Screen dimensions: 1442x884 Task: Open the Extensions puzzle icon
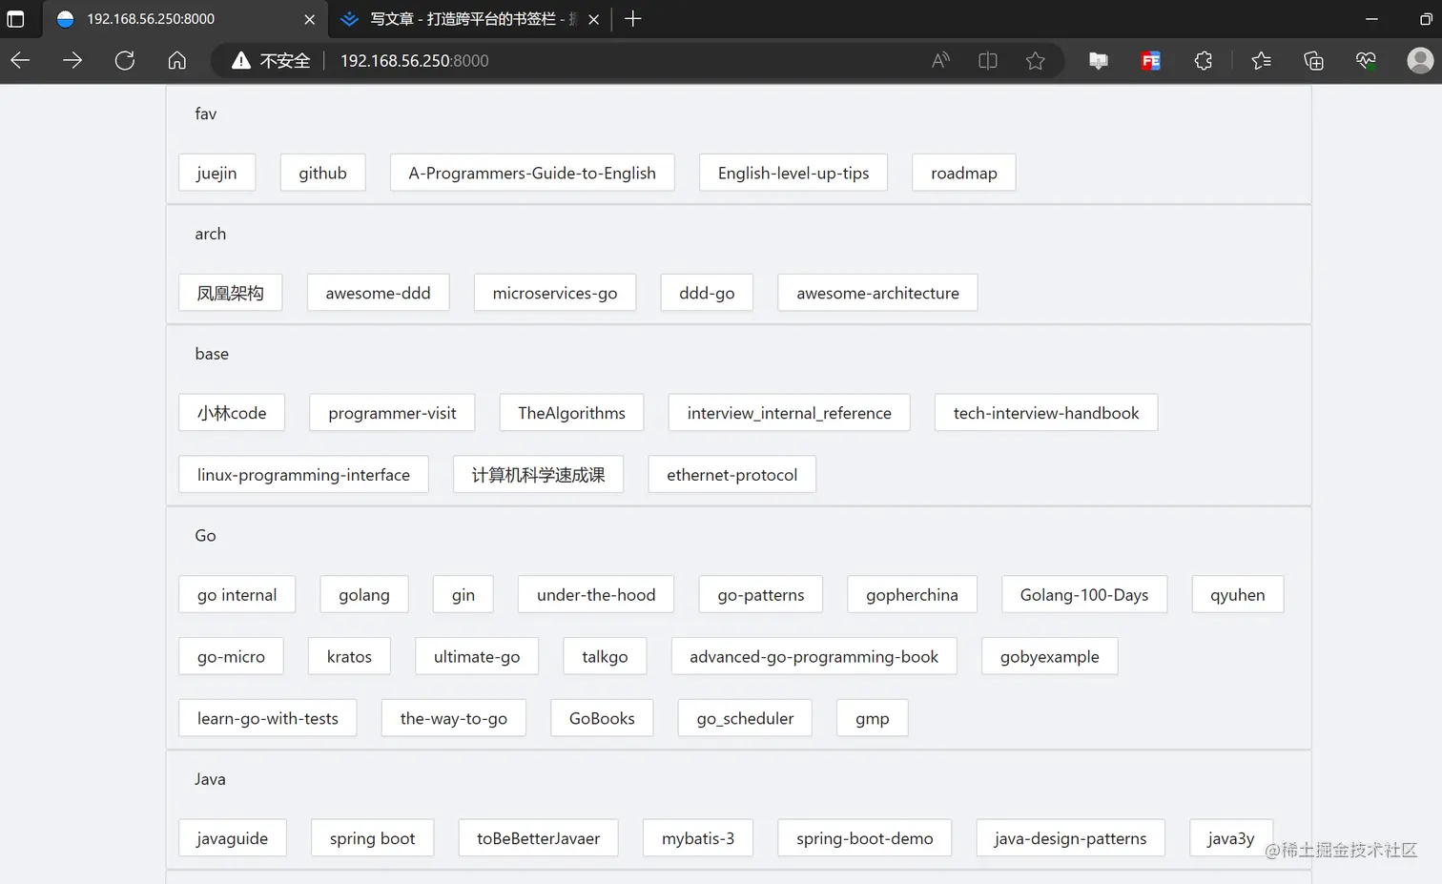[x=1204, y=61]
